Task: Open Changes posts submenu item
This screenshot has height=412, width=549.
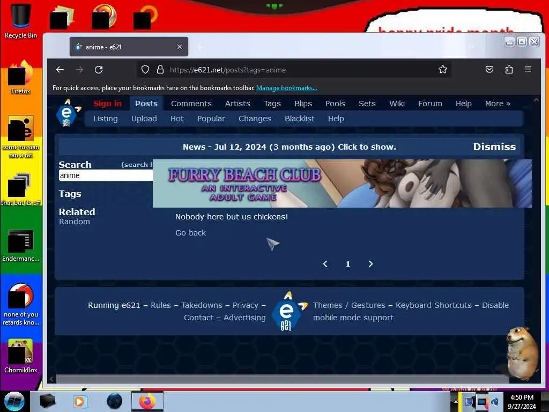Action: (255, 119)
